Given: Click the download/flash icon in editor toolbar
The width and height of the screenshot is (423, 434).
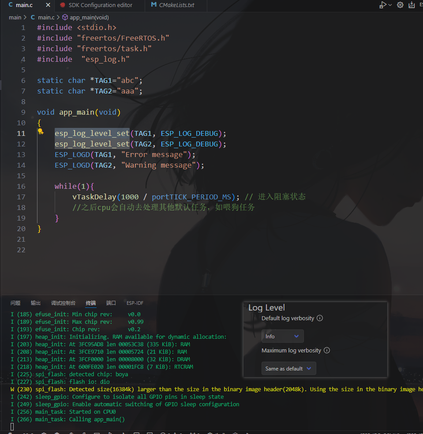Looking at the screenshot, I should 412,5.
